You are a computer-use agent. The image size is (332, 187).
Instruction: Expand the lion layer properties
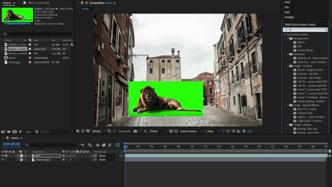[x=18, y=156]
